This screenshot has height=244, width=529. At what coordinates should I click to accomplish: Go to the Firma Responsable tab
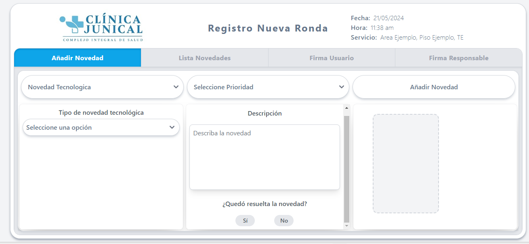click(459, 58)
